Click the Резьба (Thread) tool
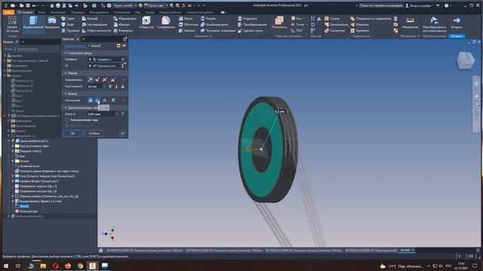This screenshot has height=271, width=483. click(208, 18)
